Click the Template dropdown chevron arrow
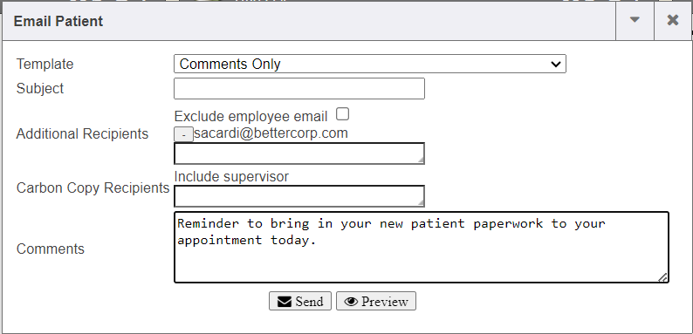Viewport: 693px width, 334px height. pyautogui.click(x=556, y=65)
